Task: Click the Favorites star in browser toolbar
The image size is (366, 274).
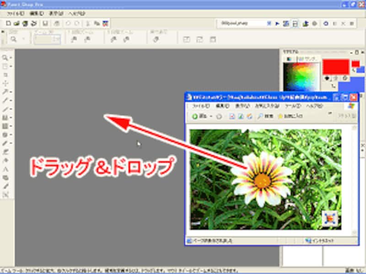Action: click(x=280, y=116)
